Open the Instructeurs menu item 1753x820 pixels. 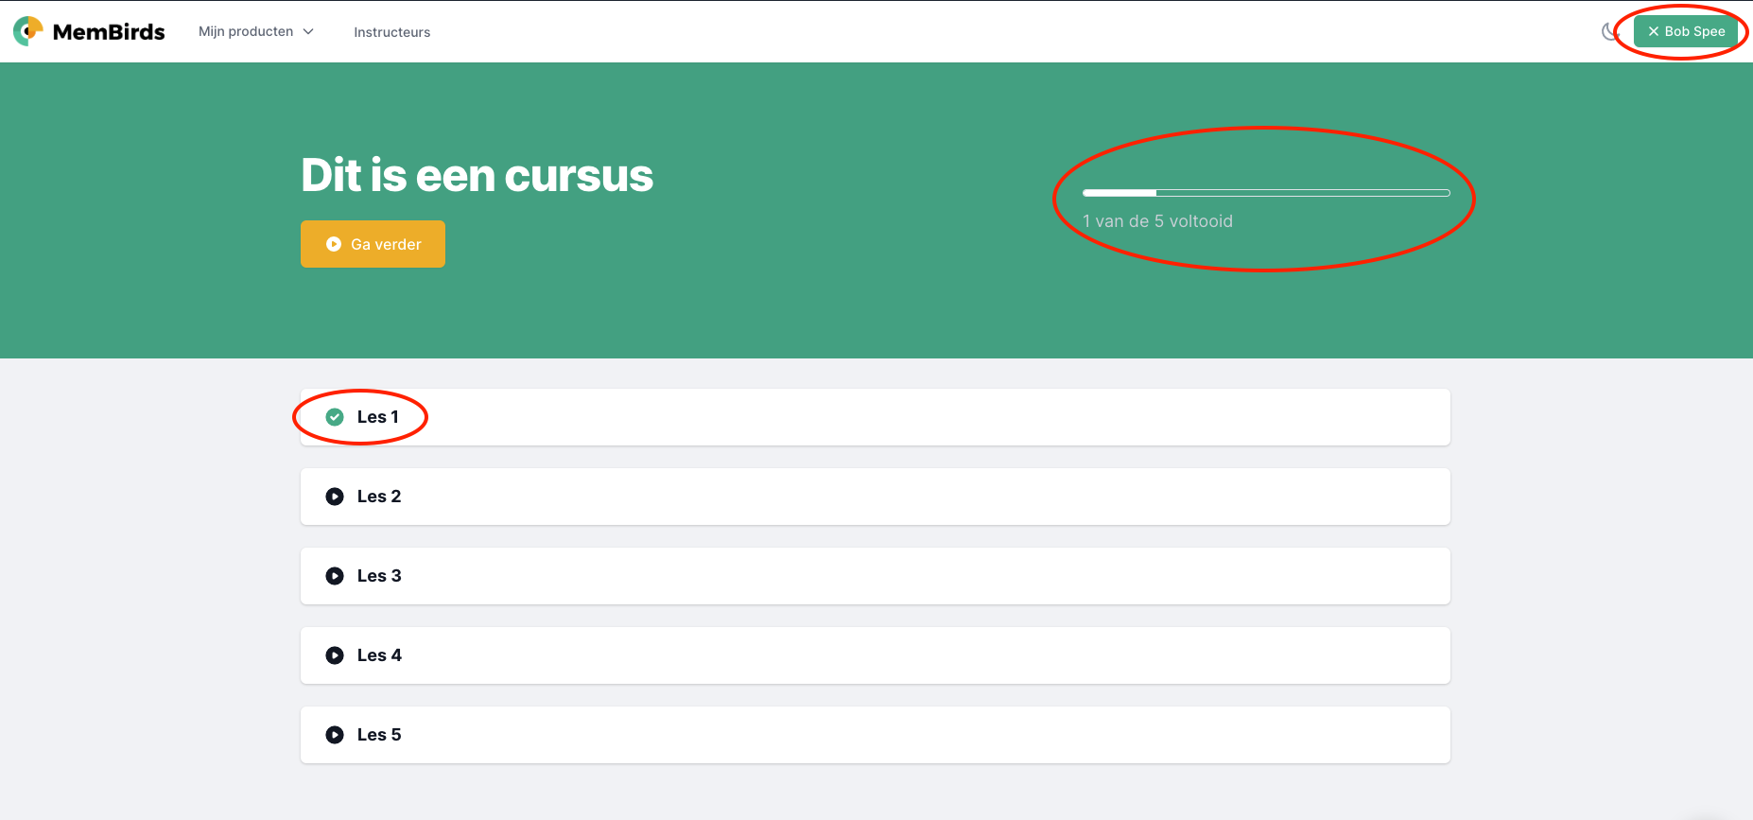392,32
